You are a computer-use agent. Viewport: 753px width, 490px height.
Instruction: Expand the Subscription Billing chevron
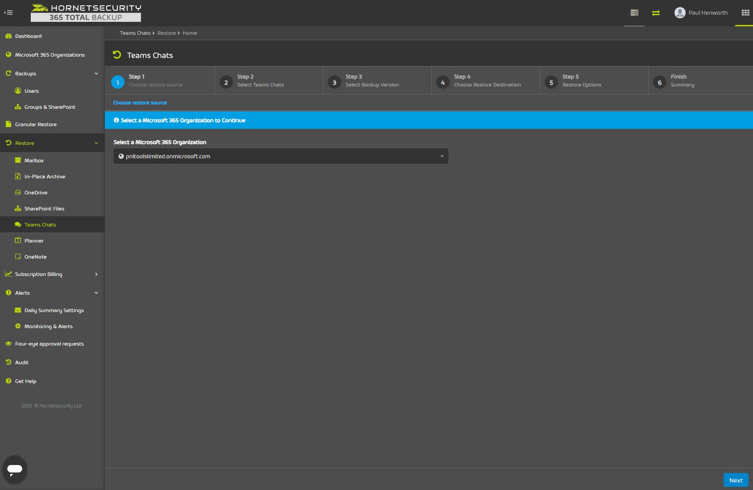(96, 274)
